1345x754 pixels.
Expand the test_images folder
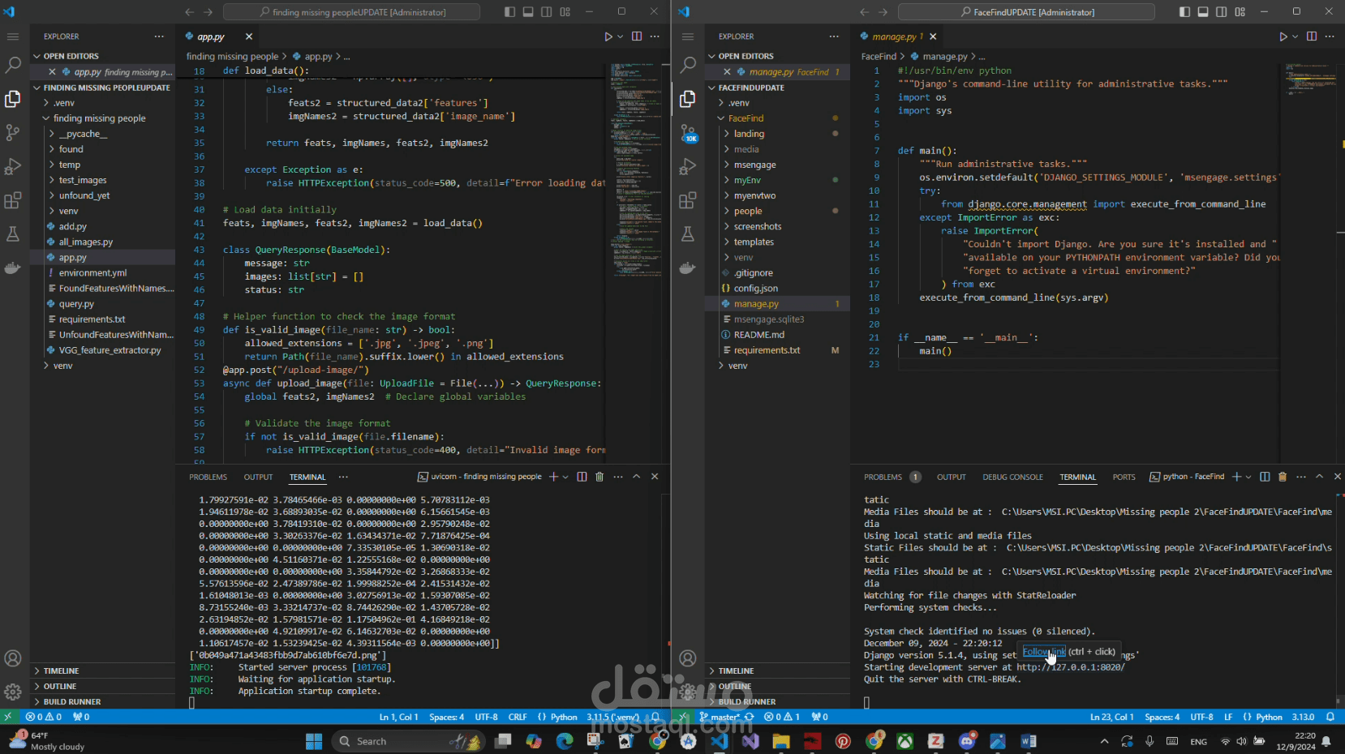(x=82, y=180)
